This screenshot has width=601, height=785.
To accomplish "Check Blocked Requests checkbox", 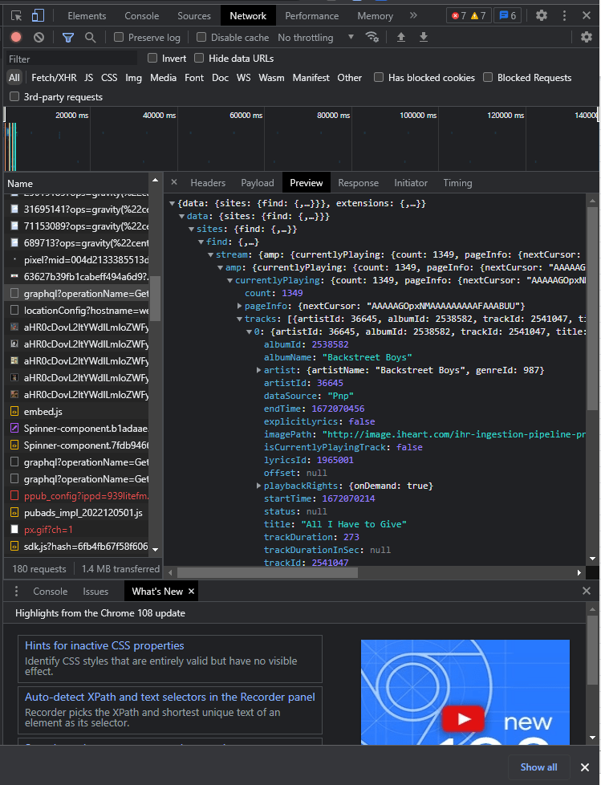I will click(x=488, y=76).
